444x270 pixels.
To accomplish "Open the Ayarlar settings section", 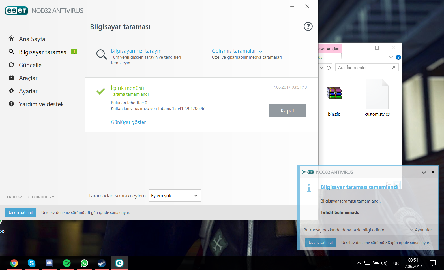I will (x=28, y=91).
